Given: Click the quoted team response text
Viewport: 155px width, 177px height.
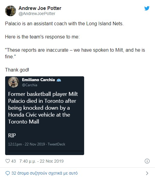Looking at the screenshot, I should (75, 53).
